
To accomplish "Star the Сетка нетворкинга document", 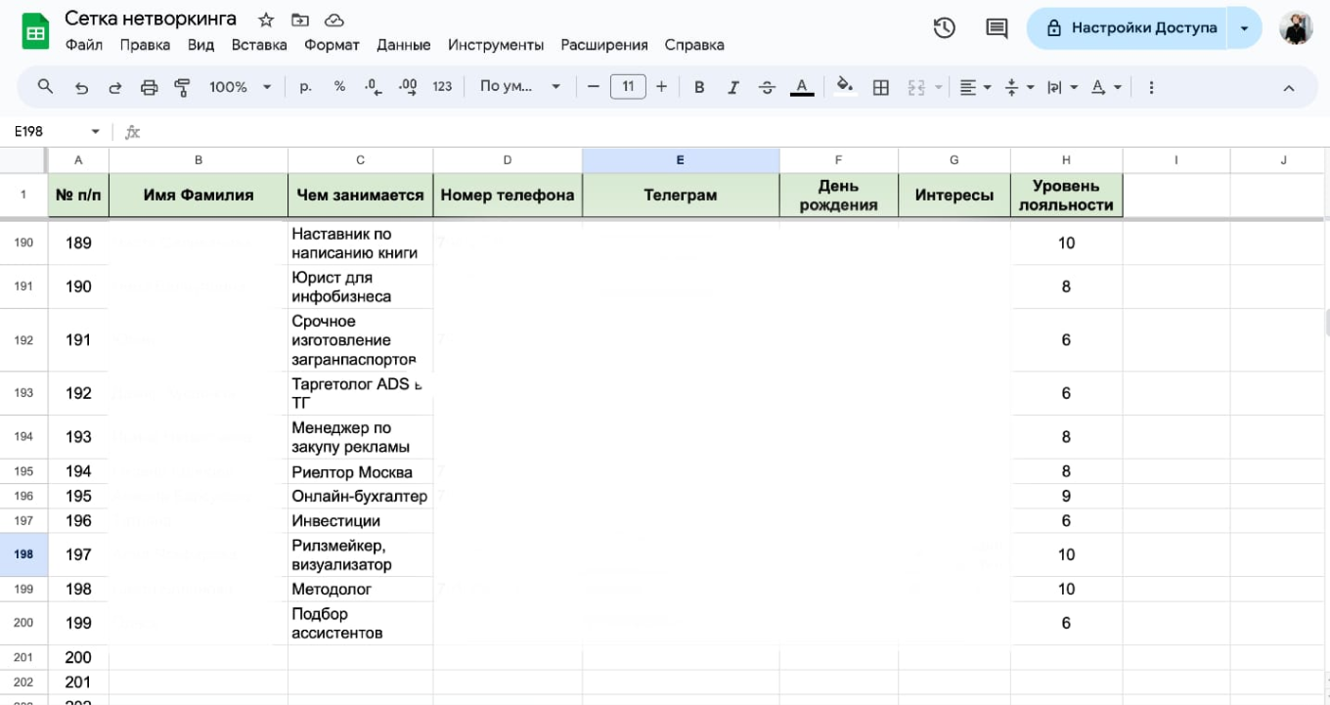I will click(x=266, y=20).
